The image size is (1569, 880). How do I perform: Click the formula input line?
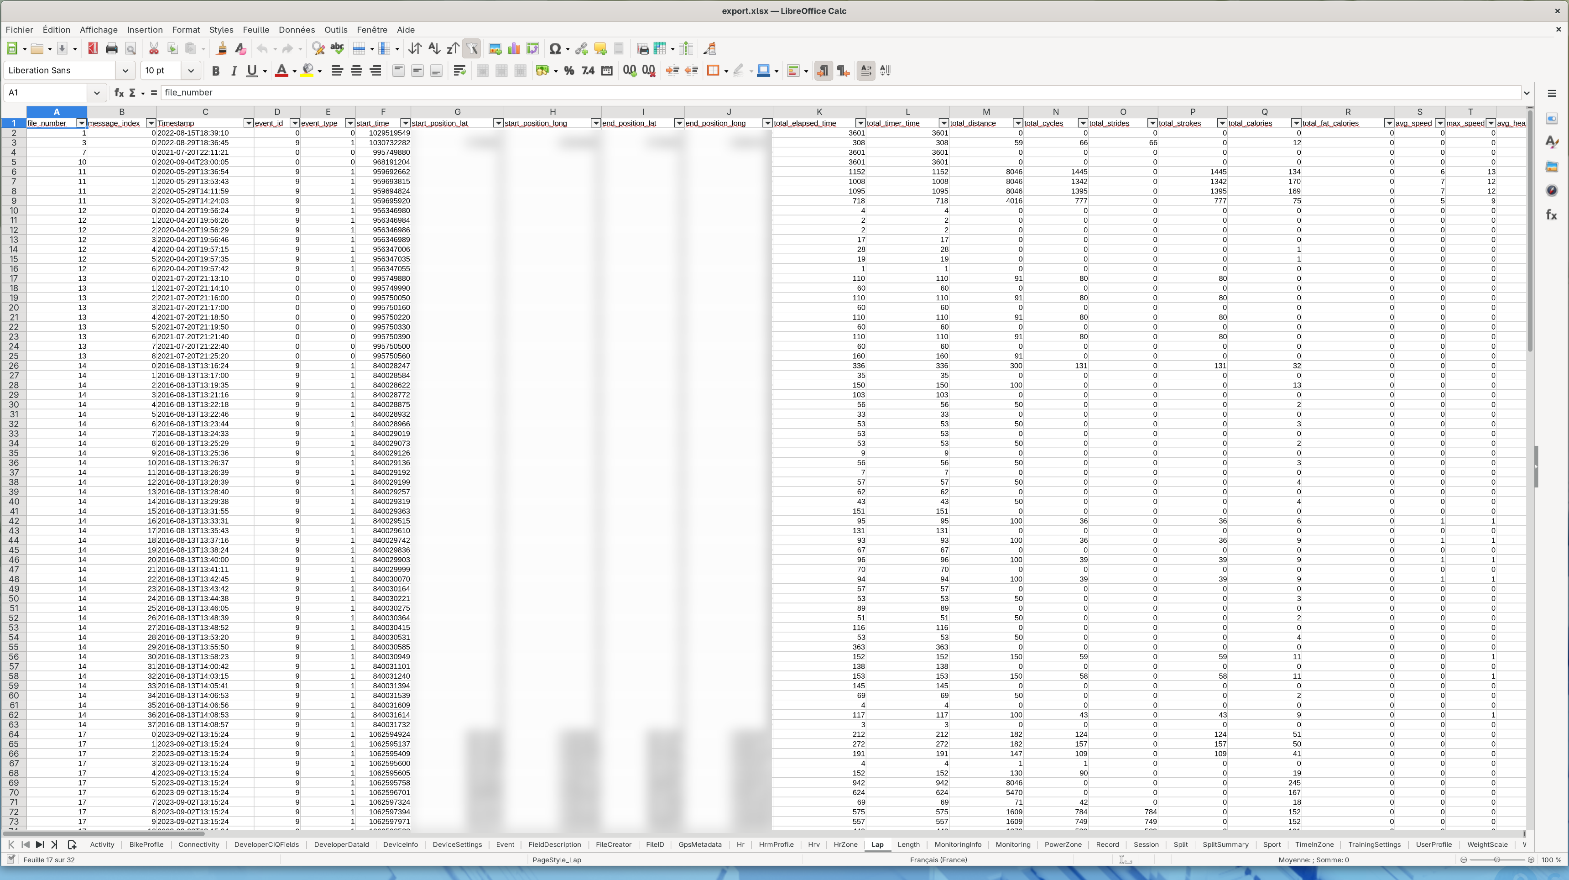coord(840,93)
